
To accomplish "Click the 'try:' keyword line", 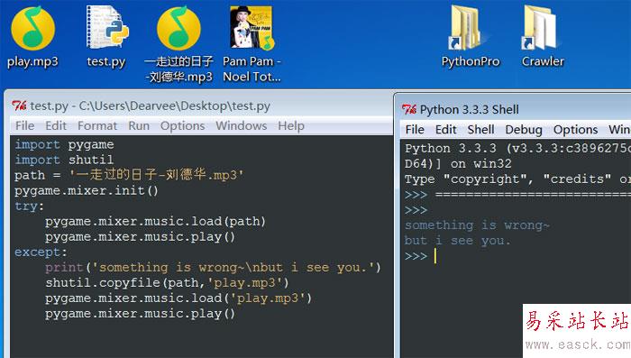I will pyautogui.click(x=30, y=207).
